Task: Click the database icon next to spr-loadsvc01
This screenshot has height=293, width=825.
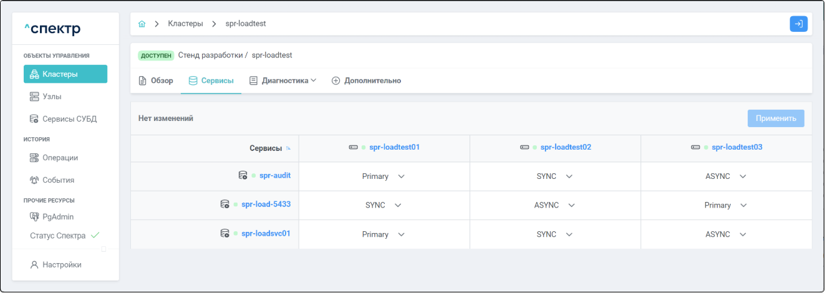Action: click(x=224, y=234)
